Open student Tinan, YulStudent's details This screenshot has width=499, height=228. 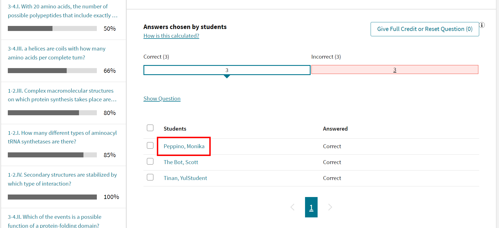[185, 178]
